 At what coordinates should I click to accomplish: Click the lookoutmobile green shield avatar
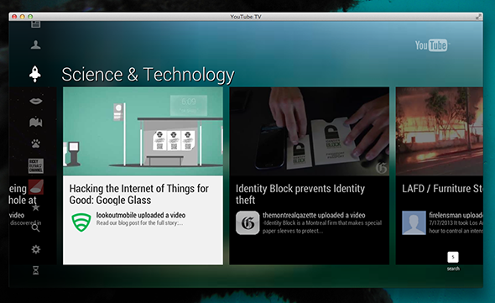pyautogui.click(x=81, y=222)
